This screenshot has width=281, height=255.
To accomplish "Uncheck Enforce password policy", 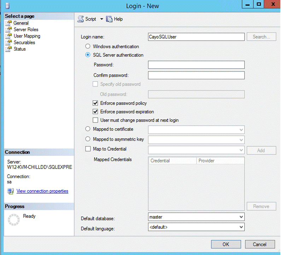I will click(x=95, y=103).
